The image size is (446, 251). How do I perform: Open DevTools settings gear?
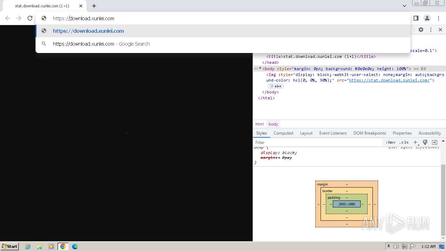pyautogui.click(x=421, y=30)
